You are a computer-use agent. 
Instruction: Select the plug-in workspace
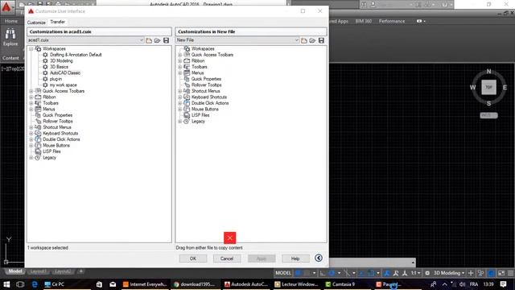[56, 79]
